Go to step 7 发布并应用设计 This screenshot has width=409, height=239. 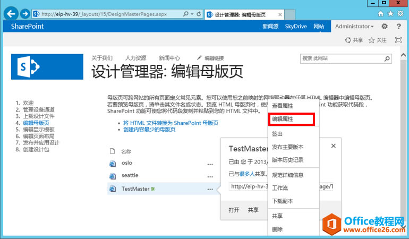(x=41, y=143)
